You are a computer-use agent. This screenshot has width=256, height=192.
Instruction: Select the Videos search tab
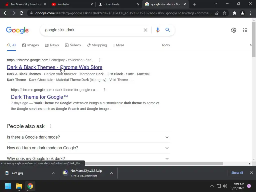73,45
